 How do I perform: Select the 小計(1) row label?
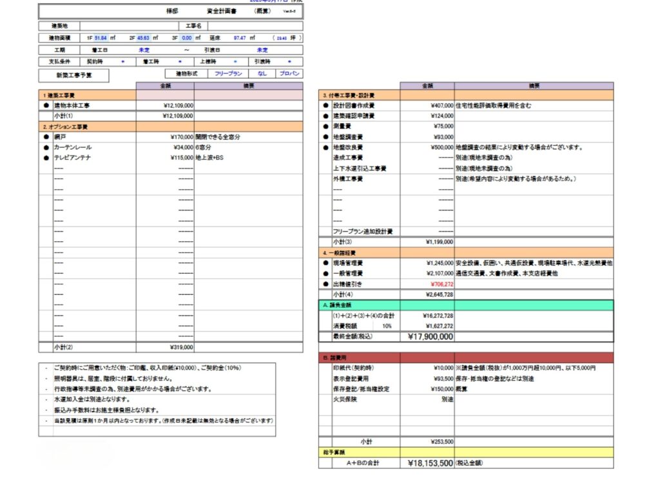click(x=63, y=116)
